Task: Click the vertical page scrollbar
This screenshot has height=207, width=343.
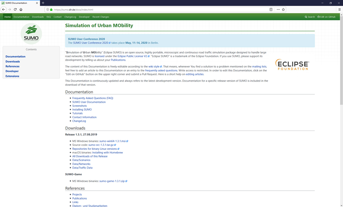Action: tap(341, 61)
